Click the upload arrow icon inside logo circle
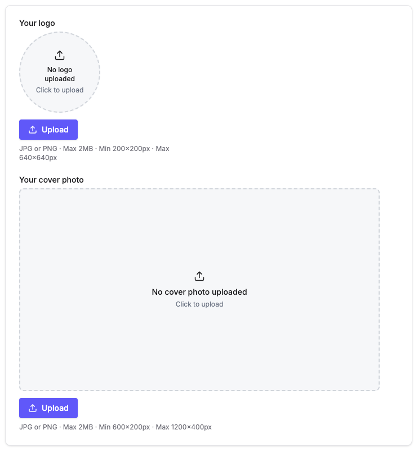418x452 pixels. tap(60, 55)
